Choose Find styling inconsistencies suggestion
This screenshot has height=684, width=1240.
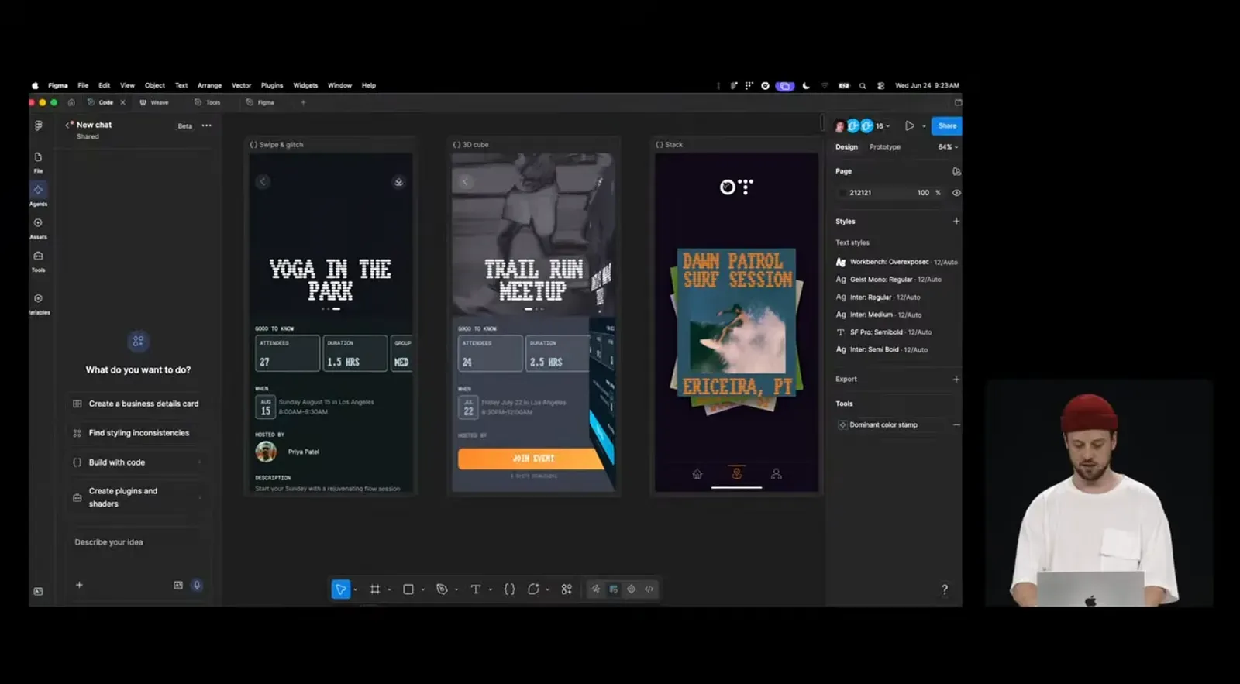[x=137, y=433]
